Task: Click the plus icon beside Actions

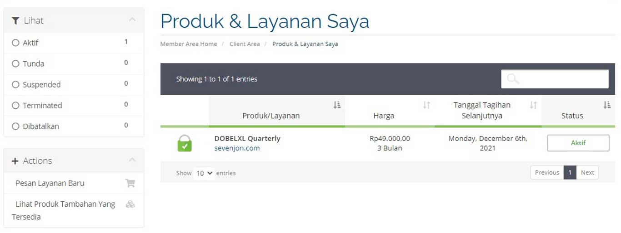Action: click(x=15, y=161)
